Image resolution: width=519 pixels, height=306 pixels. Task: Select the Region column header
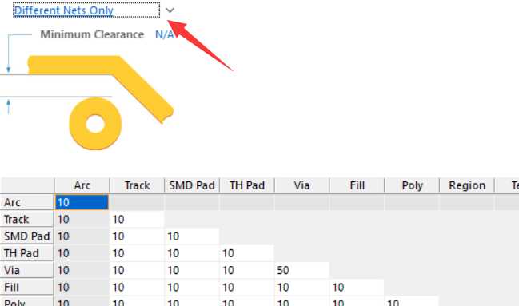click(x=467, y=185)
